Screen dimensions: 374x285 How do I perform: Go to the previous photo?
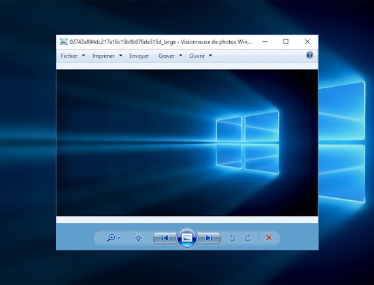click(165, 238)
